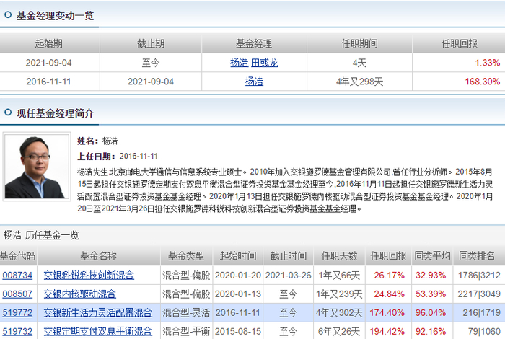This screenshot has height=339, width=505.
Task: Click the 截止时间 column header
Action: (289, 256)
